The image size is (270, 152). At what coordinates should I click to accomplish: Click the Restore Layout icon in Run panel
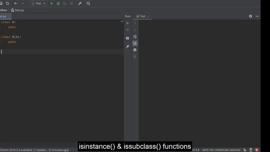(x=127, y=38)
